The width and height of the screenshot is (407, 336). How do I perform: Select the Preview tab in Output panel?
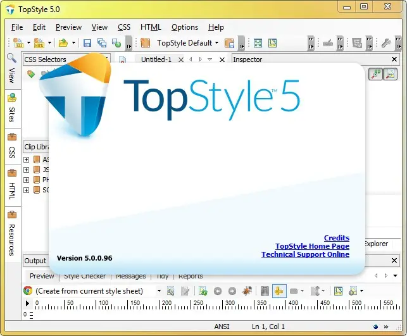click(x=42, y=276)
